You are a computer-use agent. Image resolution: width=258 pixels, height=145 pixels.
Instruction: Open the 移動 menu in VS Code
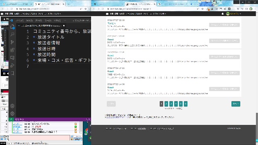57,21
